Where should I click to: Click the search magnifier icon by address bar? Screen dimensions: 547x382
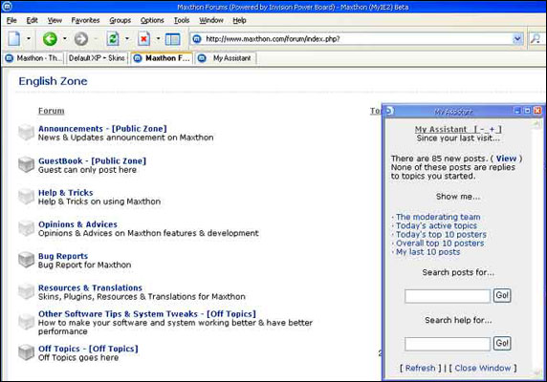(536, 38)
